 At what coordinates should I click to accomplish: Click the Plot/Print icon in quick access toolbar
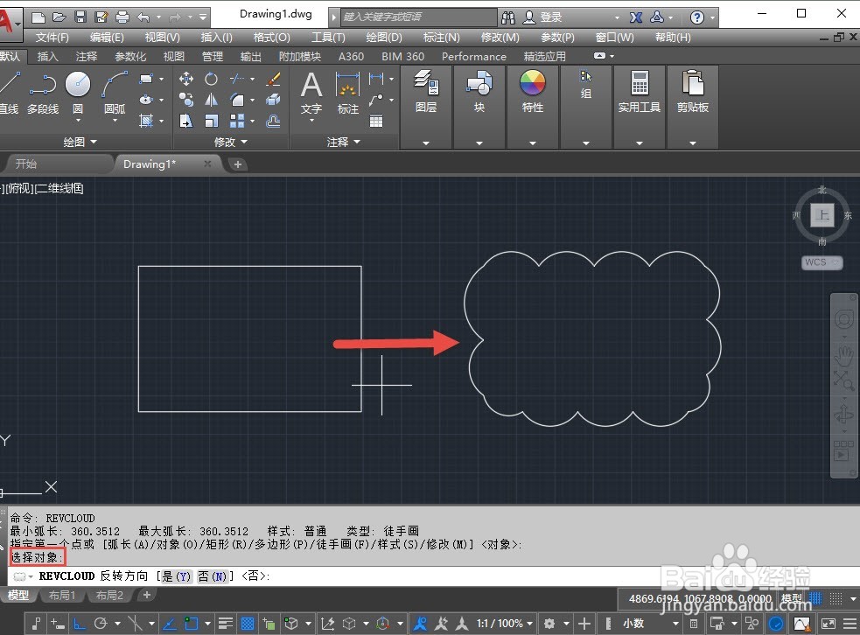[x=122, y=17]
